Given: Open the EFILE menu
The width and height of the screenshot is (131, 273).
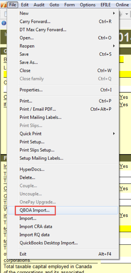Looking at the screenshot, I should click(x=106, y=5).
